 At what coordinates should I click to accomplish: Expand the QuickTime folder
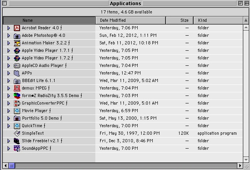click(9, 126)
